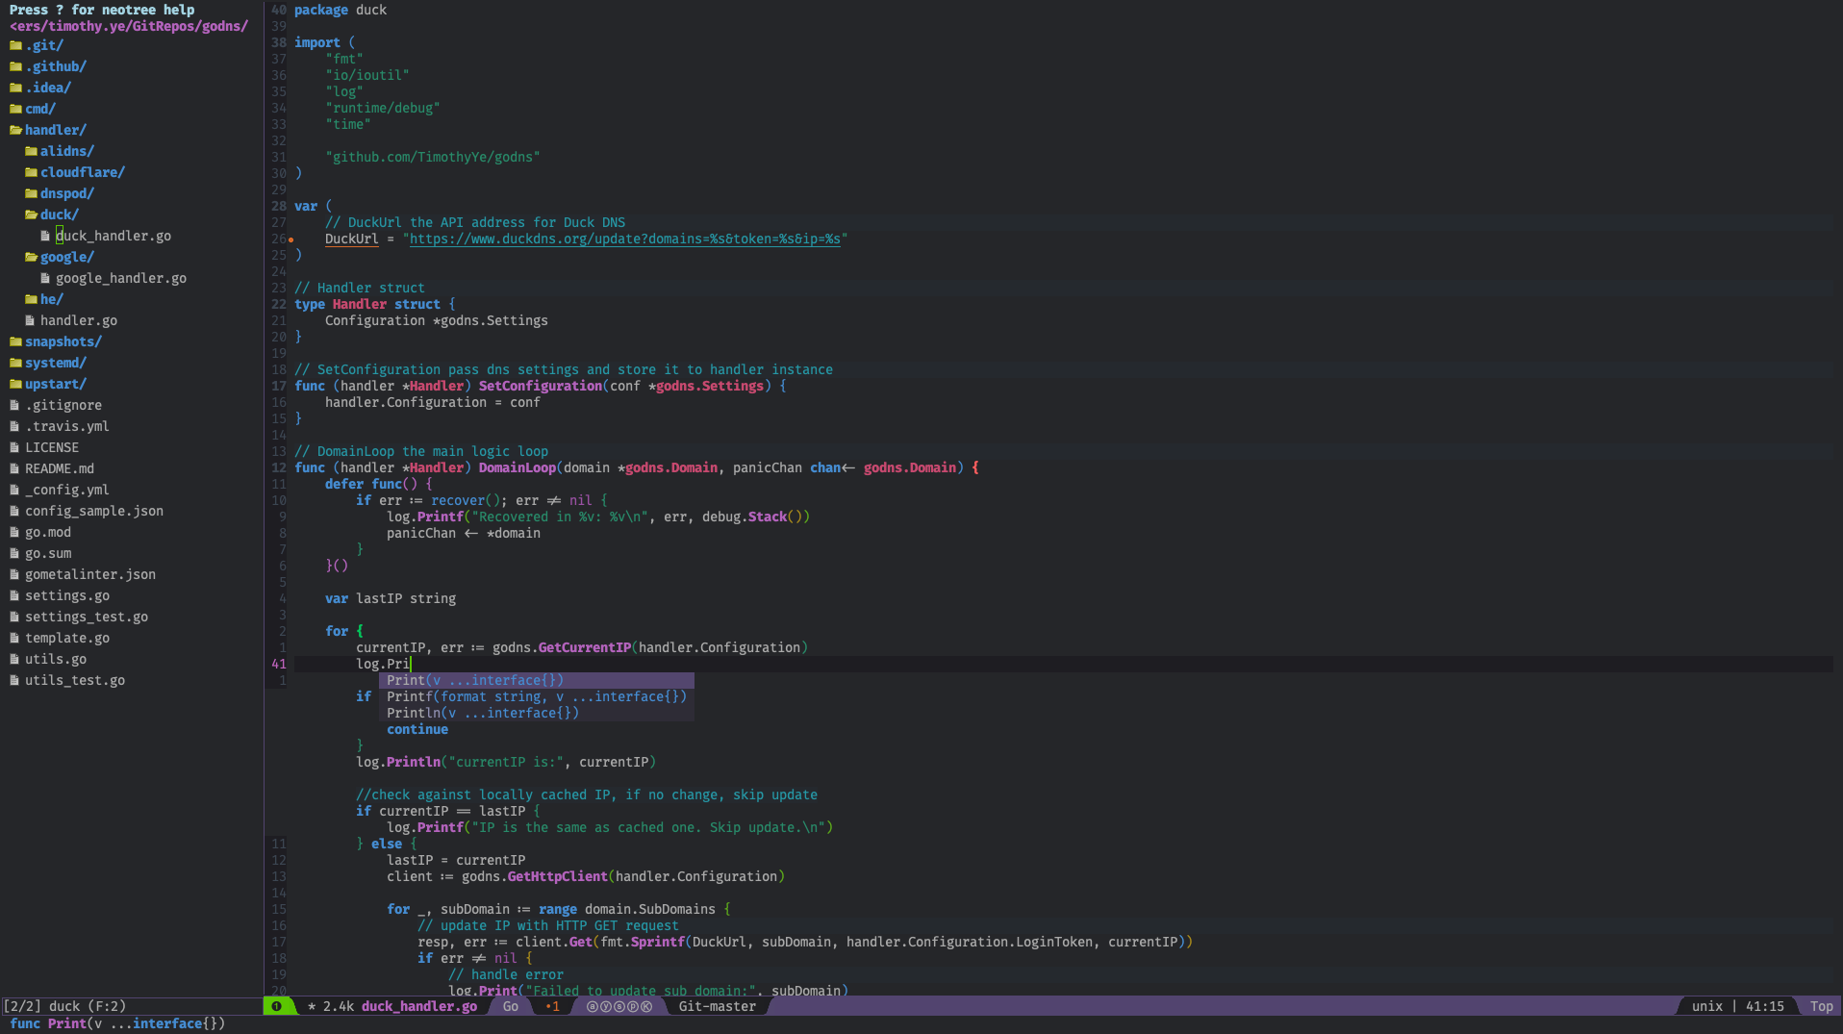Click file icon beside go.mod
This screenshot has height=1034, width=1843.
coord(14,532)
